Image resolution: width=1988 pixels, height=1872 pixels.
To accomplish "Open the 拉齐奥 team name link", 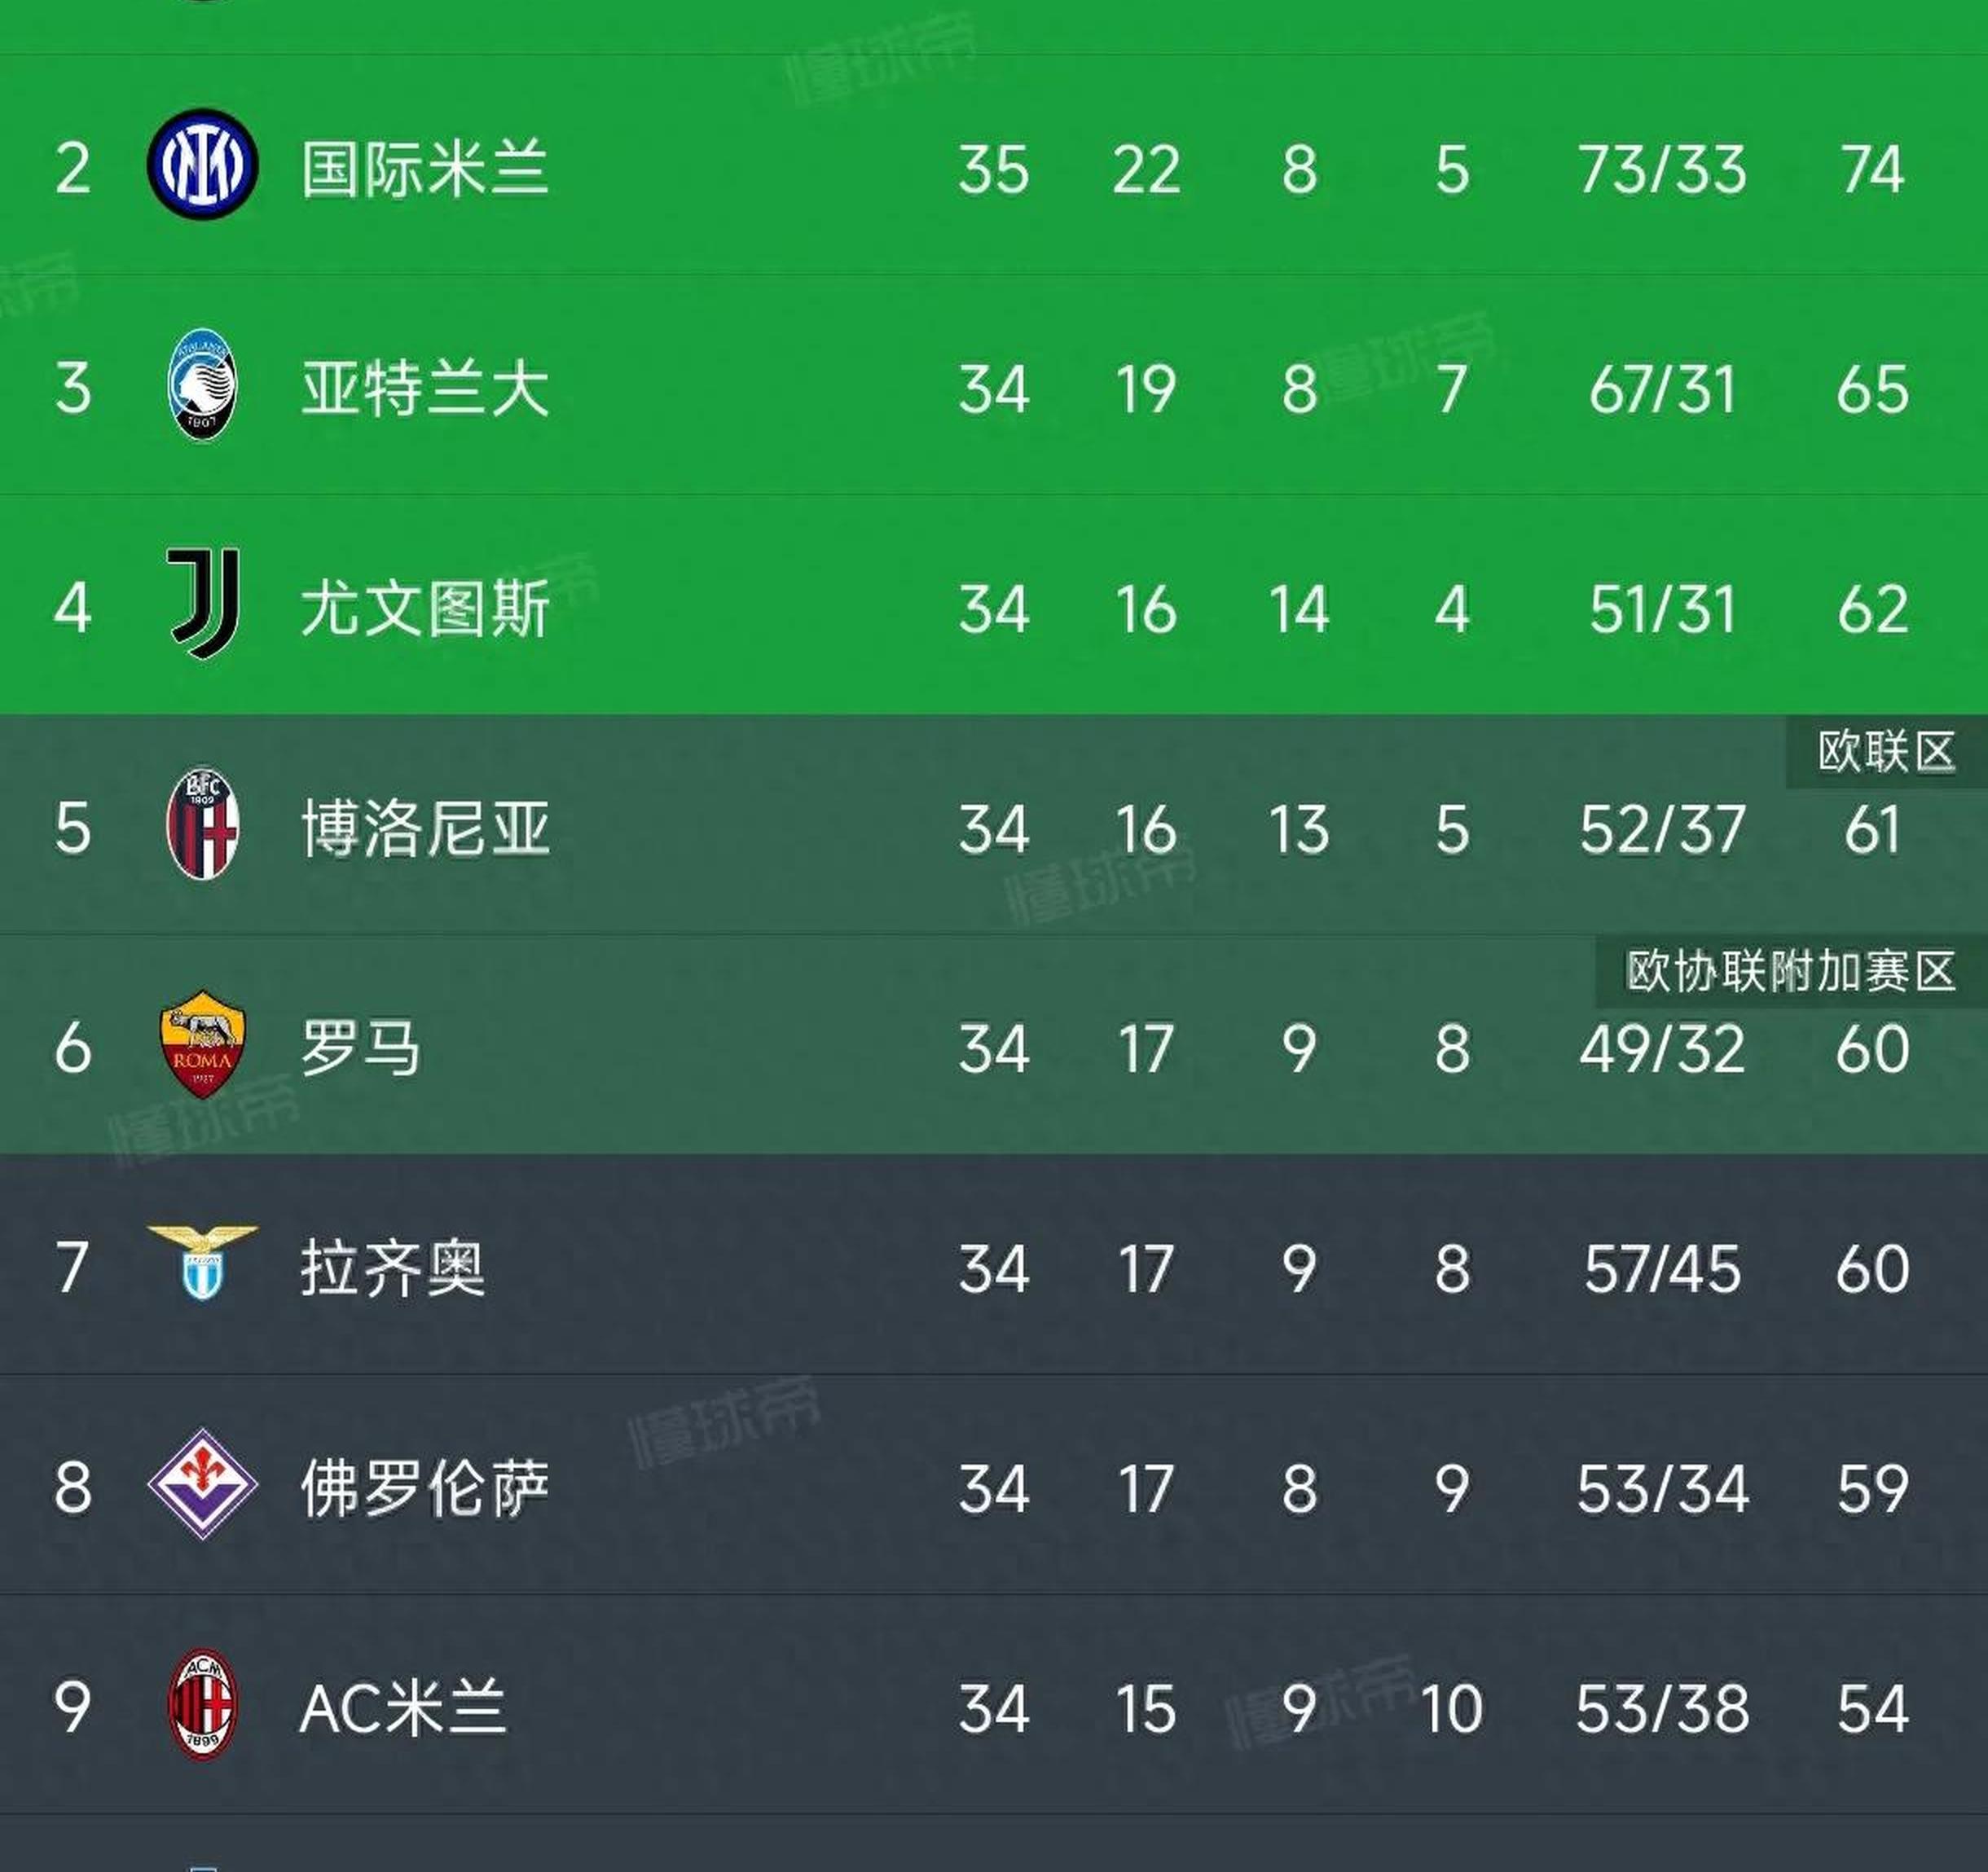I will pos(393,1268).
